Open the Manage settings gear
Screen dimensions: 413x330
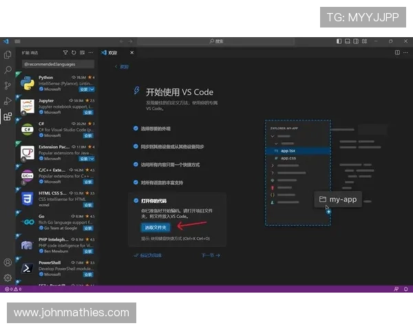pyautogui.click(x=8, y=278)
